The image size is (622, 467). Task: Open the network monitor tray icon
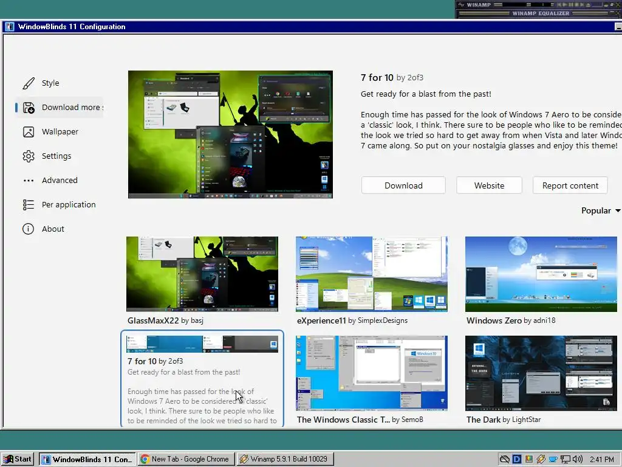[566, 459]
